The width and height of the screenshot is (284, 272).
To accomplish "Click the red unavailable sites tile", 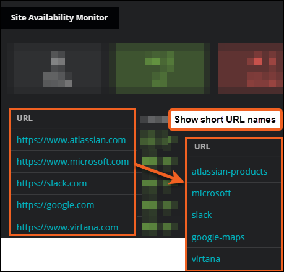I will pyautogui.click(x=251, y=69).
